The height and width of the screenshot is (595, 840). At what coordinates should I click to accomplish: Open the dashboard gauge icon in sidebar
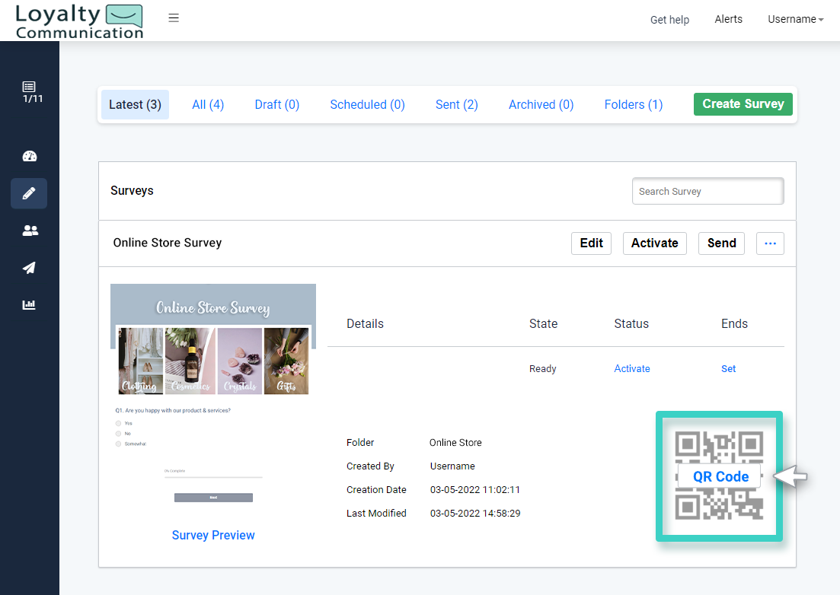tap(29, 156)
